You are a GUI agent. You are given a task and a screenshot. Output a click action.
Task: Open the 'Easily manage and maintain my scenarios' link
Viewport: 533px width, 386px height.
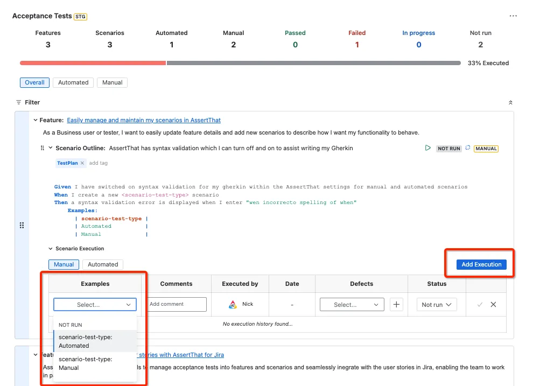tap(144, 120)
